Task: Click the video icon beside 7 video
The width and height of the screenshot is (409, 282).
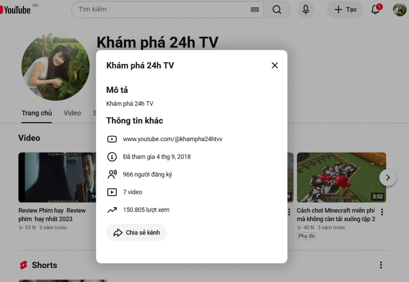Action: (112, 192)
